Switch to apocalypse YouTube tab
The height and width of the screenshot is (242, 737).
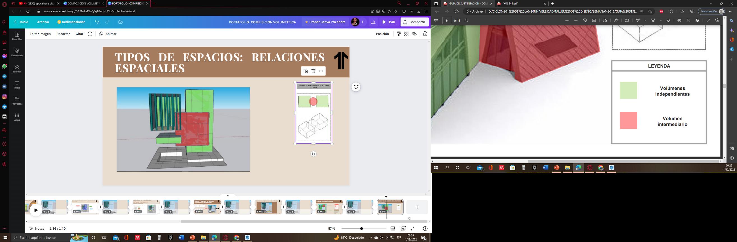[39, 3]
